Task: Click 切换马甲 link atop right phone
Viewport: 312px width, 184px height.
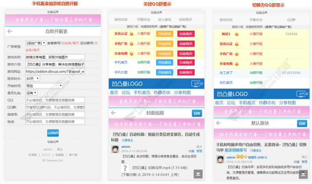Action: point(262,13)
